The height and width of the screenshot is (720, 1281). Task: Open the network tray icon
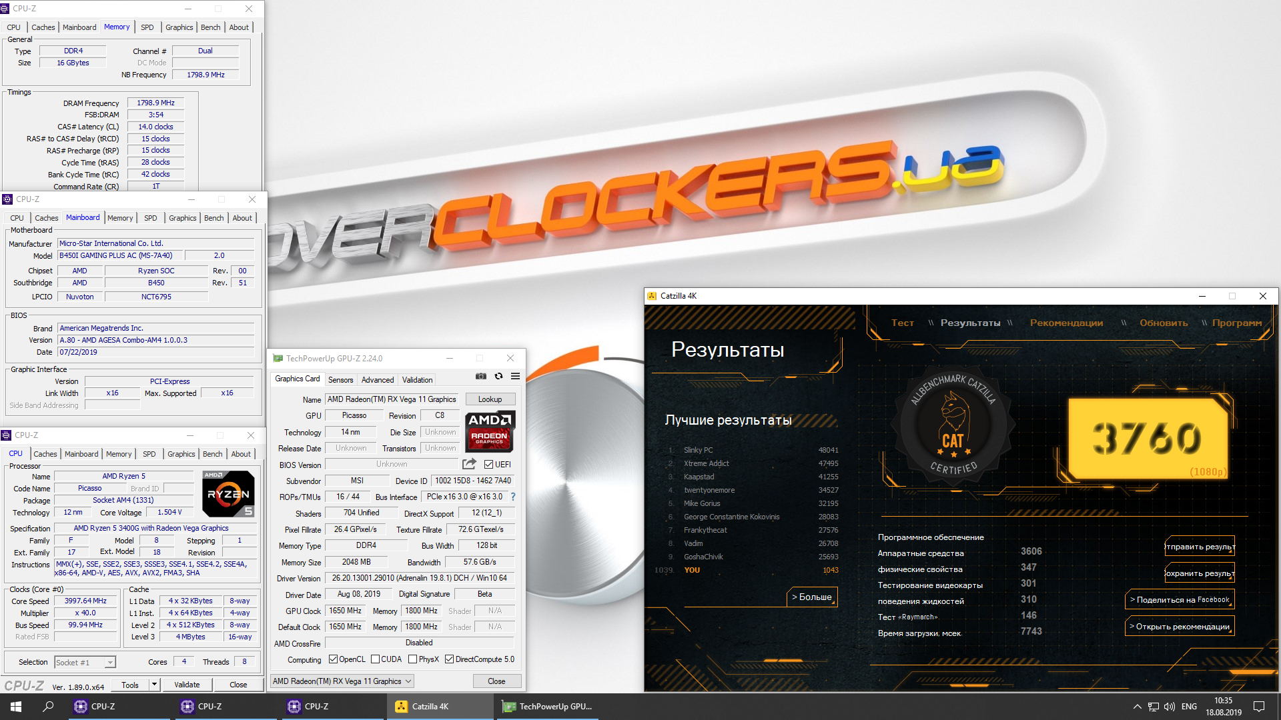click(1153, 707)
